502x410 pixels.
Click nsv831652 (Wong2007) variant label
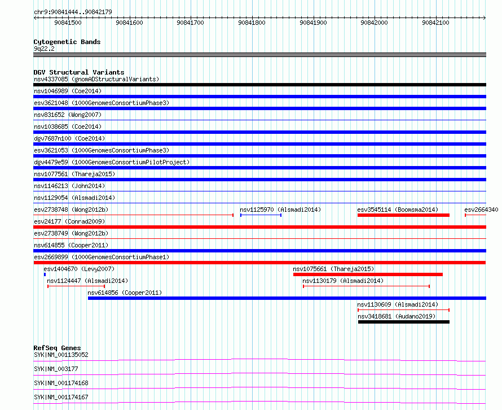coord(68,115)
